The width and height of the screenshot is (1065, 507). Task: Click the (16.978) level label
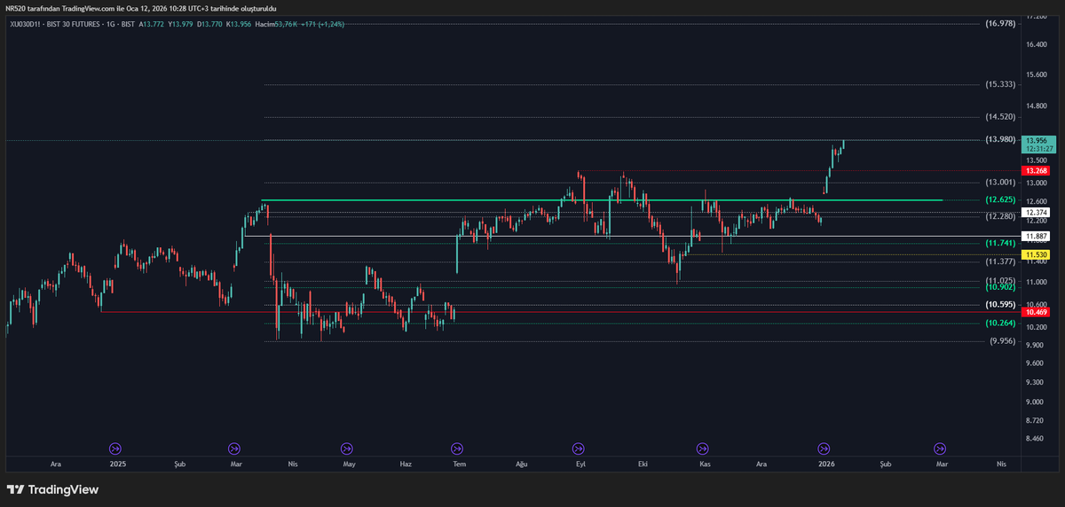[1000, 24]
